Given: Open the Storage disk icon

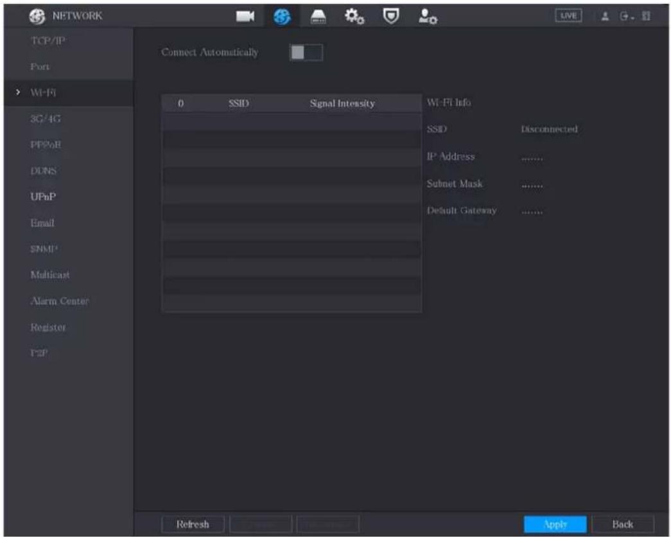Looking at the screenshot, I should [x=318, y=17].
